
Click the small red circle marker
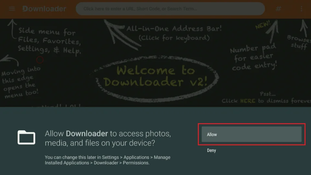pyautogui.click(x=40, y=60)
